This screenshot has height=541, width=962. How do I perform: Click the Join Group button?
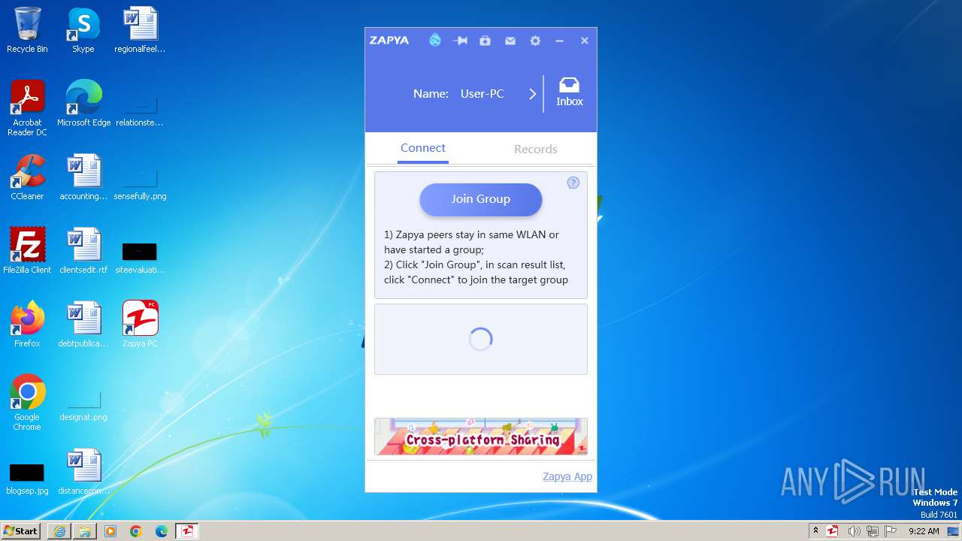481,199
